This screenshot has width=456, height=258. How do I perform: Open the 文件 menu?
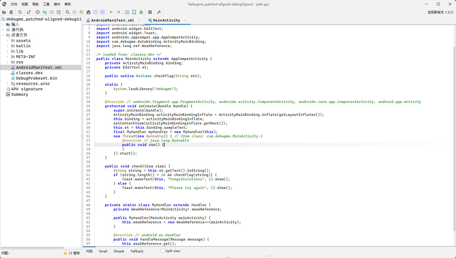14,4
